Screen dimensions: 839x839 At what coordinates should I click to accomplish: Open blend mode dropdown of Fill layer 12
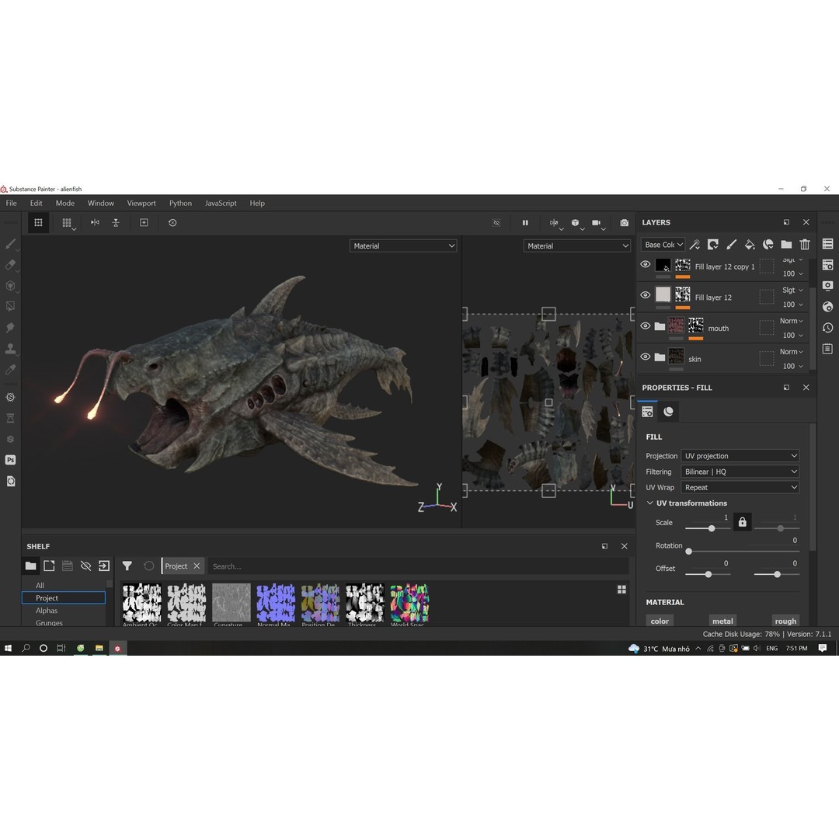pyautogui.click(x=792, y=290)
